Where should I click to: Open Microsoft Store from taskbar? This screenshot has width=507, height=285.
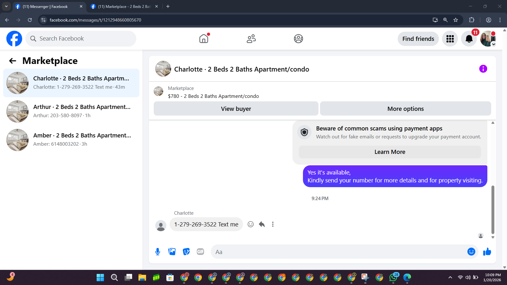[x=170, y=278]
